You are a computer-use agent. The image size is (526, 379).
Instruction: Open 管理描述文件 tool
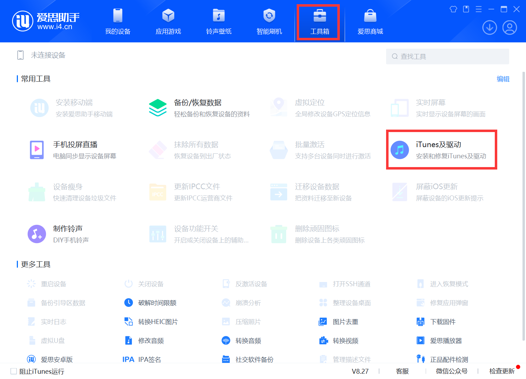pyautogui.click(x=345, y=359)
